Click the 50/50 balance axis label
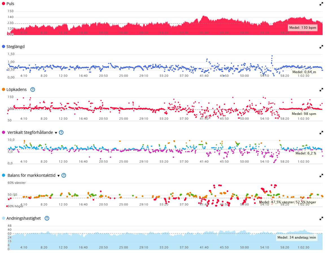Viewport: 326px width, 253px height. click(x=12, y=195)
